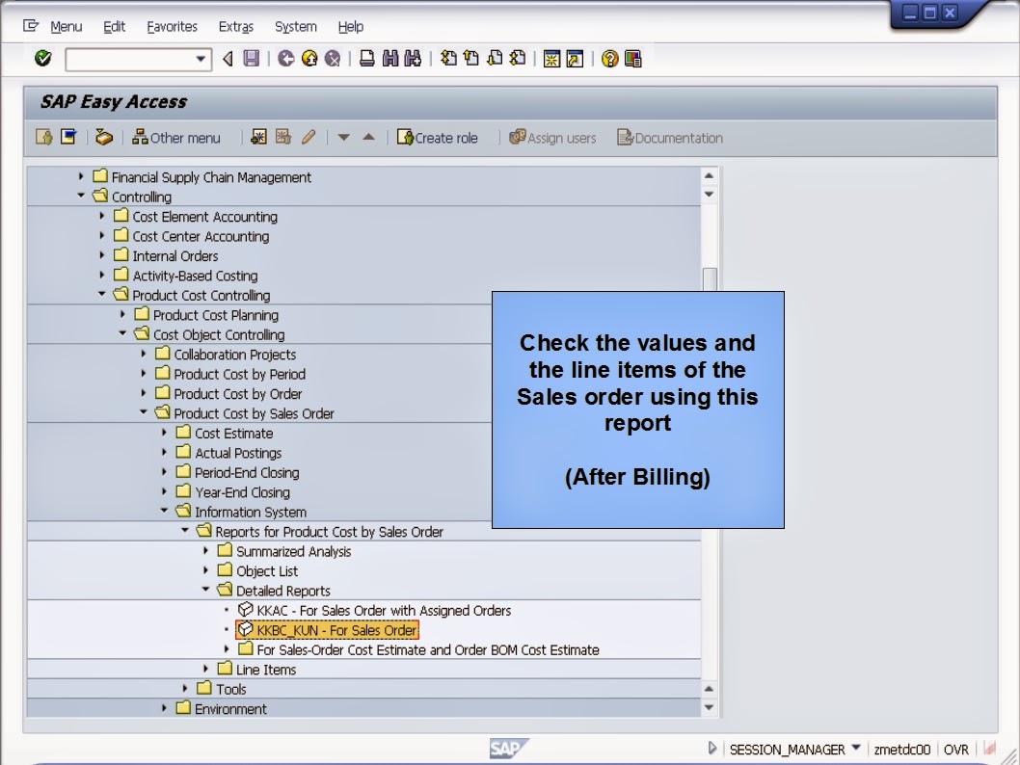Screen dimensions: 1020x765
Task: Click the Documentation button
Action: 670,137
